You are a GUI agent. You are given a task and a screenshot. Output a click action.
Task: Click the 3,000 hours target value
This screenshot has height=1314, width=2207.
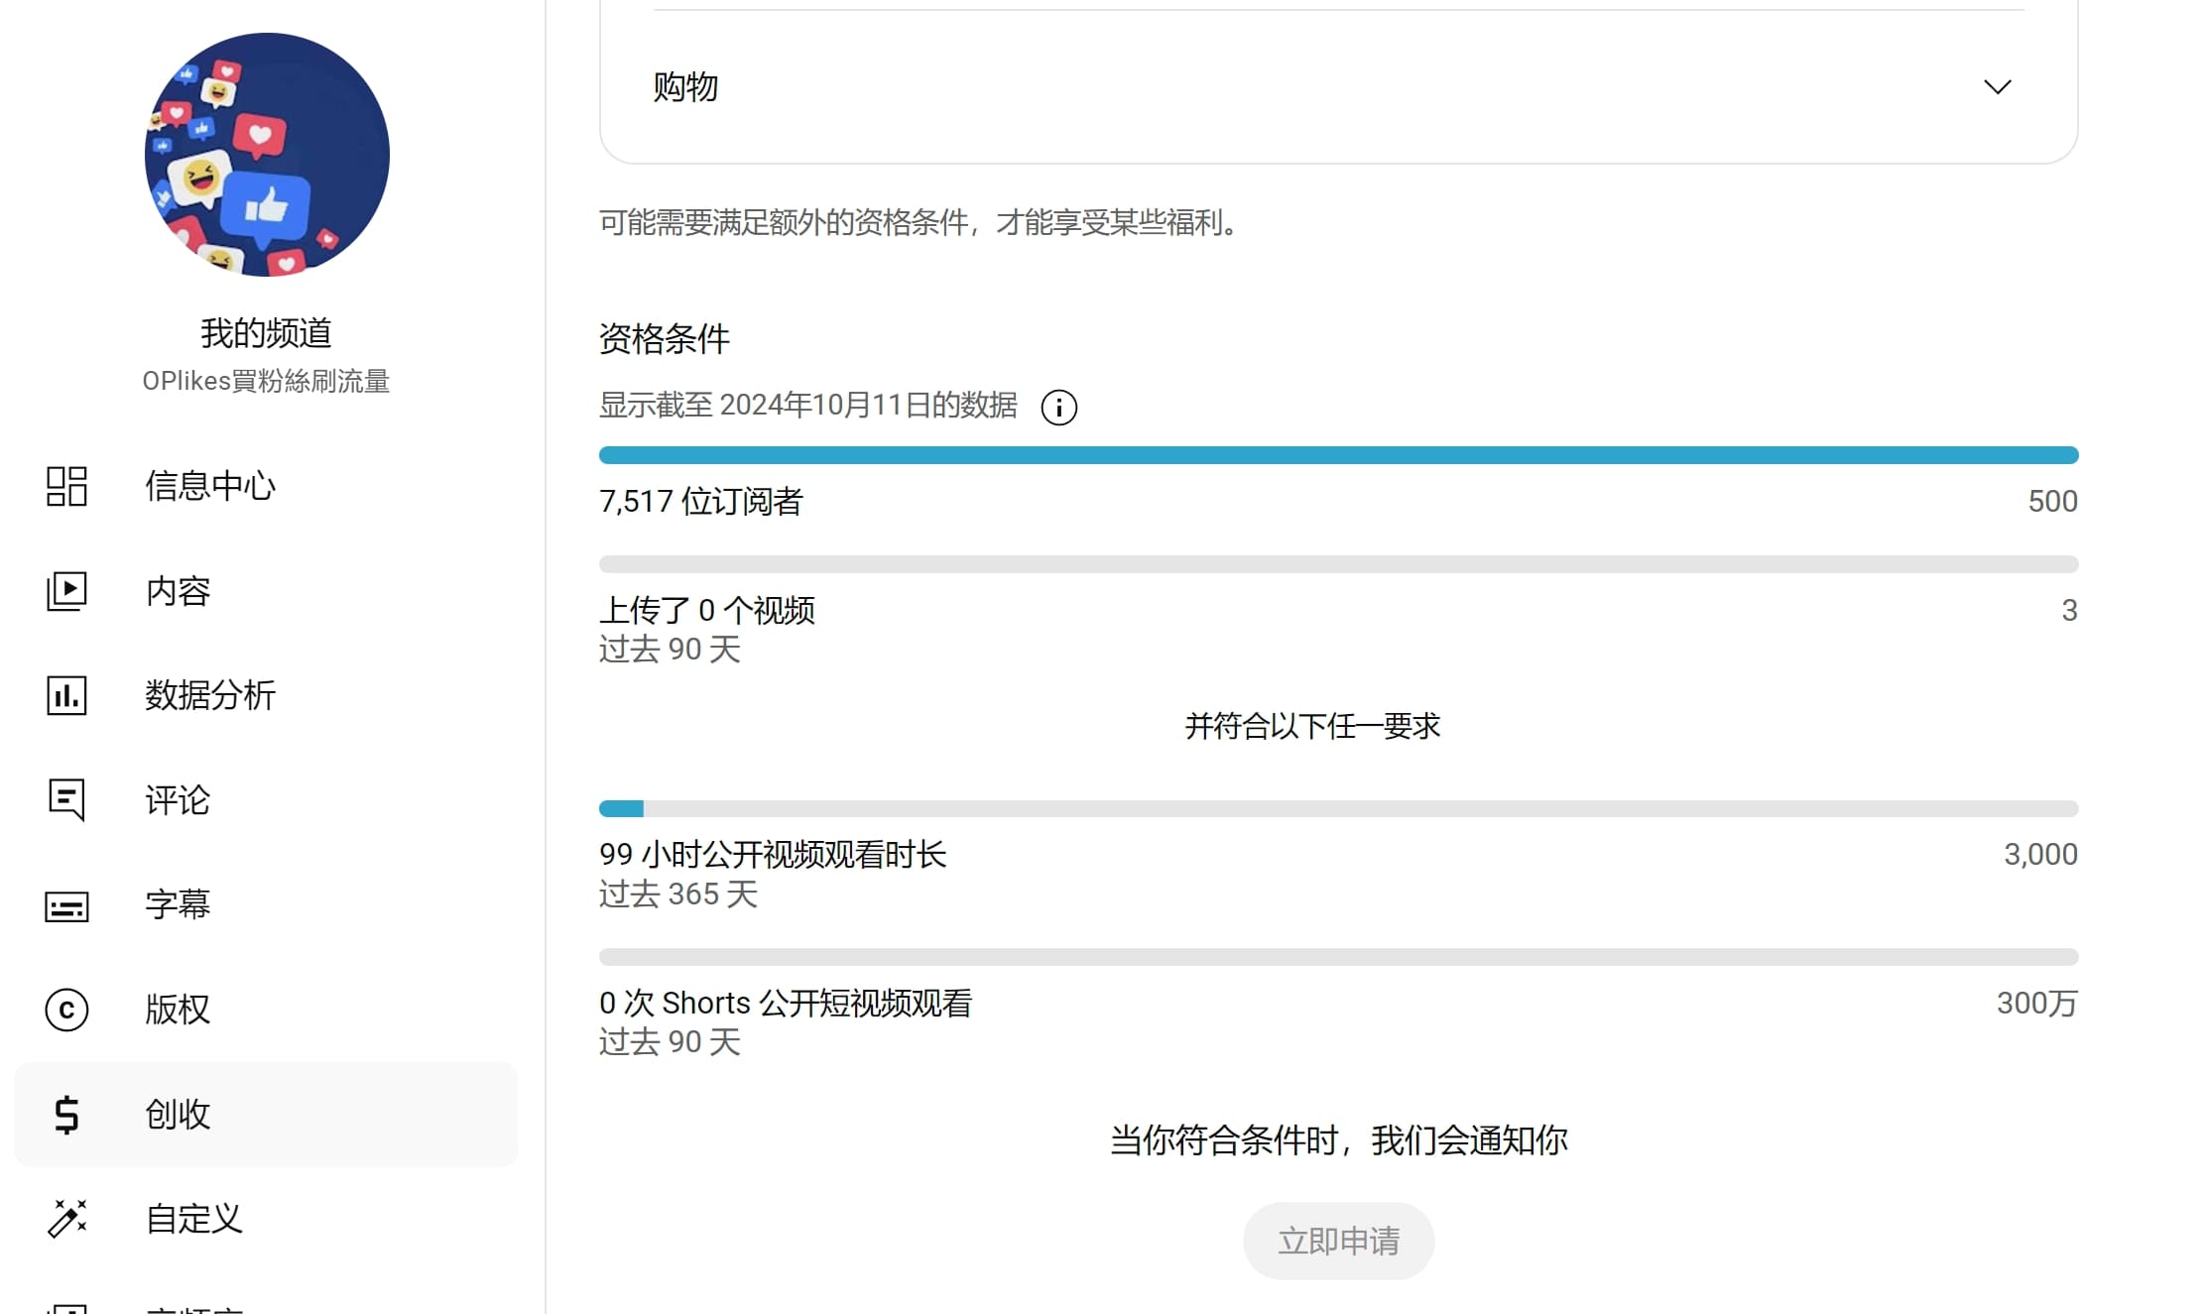2040,854
